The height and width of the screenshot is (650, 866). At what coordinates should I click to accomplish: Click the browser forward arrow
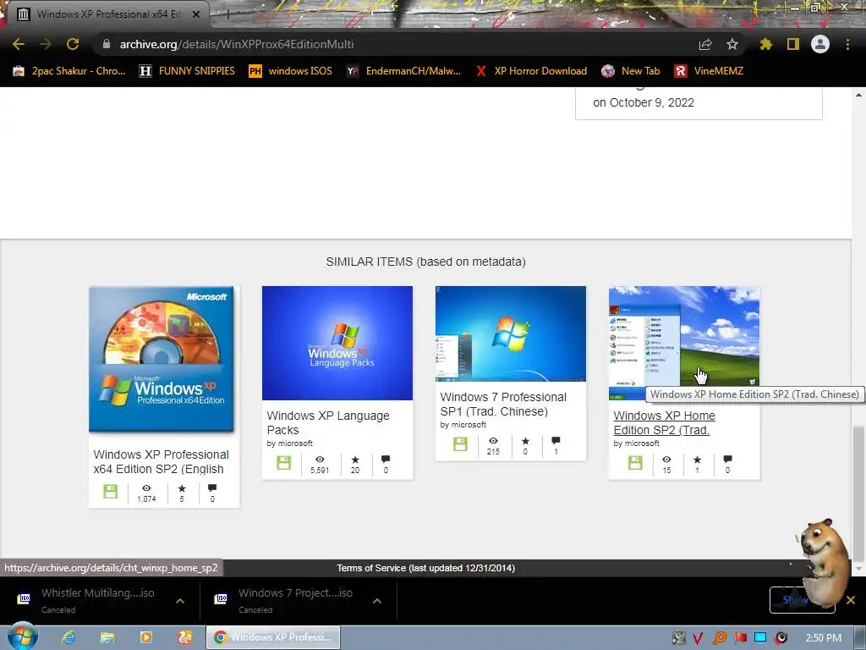coord(46,44)
